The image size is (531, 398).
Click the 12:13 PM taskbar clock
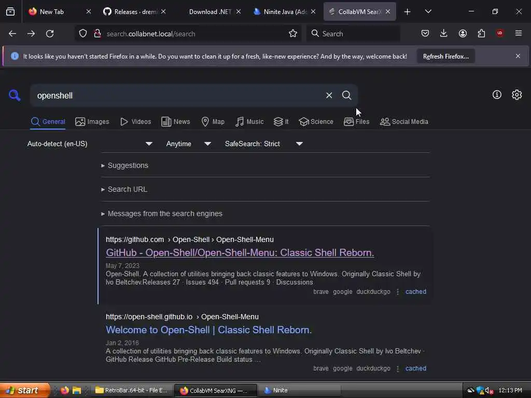pos(510,391)
